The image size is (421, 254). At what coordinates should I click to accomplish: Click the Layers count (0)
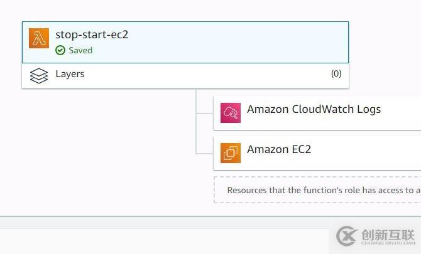point(336,73)
